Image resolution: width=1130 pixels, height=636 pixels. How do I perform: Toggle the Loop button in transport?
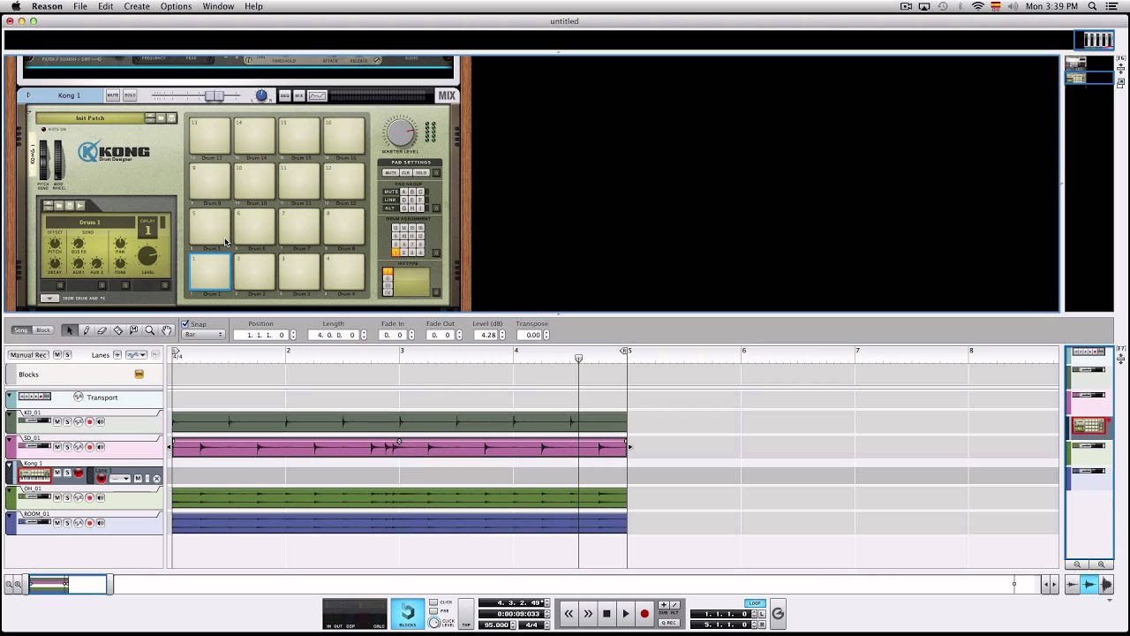[x=755, y=603]
